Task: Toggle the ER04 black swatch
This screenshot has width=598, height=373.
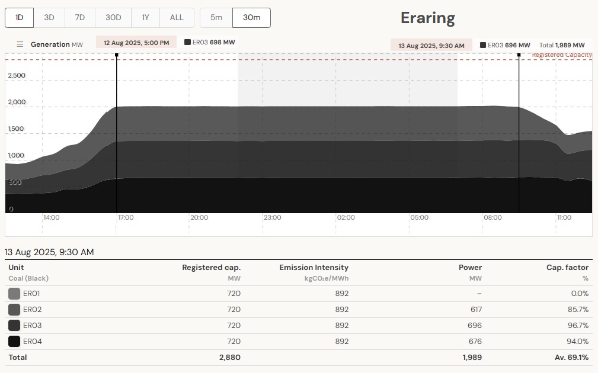Action: (14, 342)
